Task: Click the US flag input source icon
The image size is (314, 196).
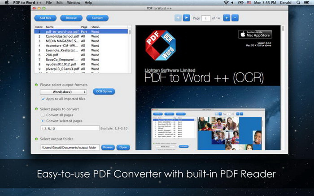Action: pyautogui.click(x=249, y=3)
